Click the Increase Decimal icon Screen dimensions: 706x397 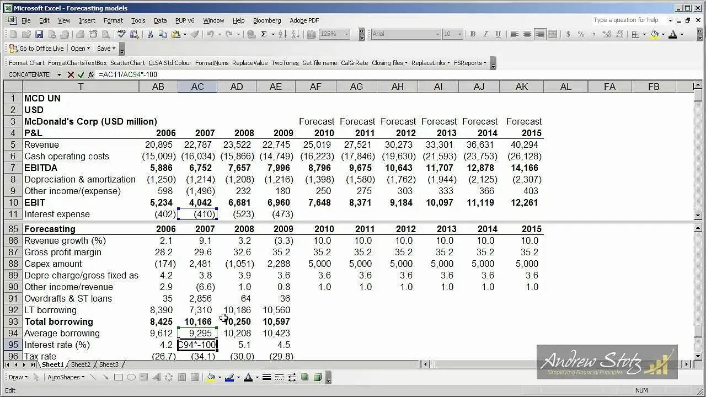tap(607, 34)
